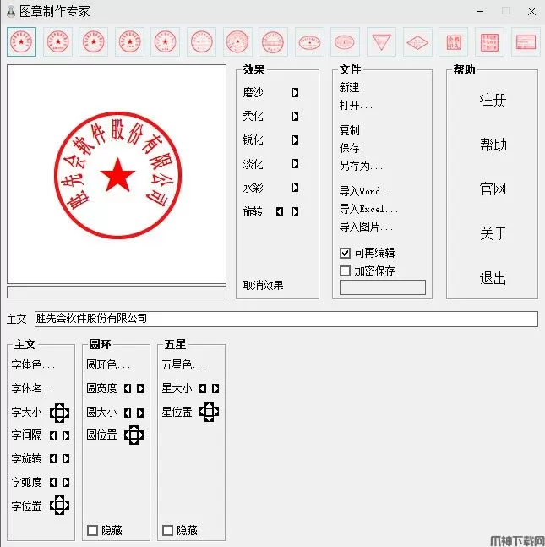Image resolution: width=545 pixels, height=547 pixels.
Task: Pick the ellipse stamp template with star
Action: pyautogui.click(x=309, y=42)
